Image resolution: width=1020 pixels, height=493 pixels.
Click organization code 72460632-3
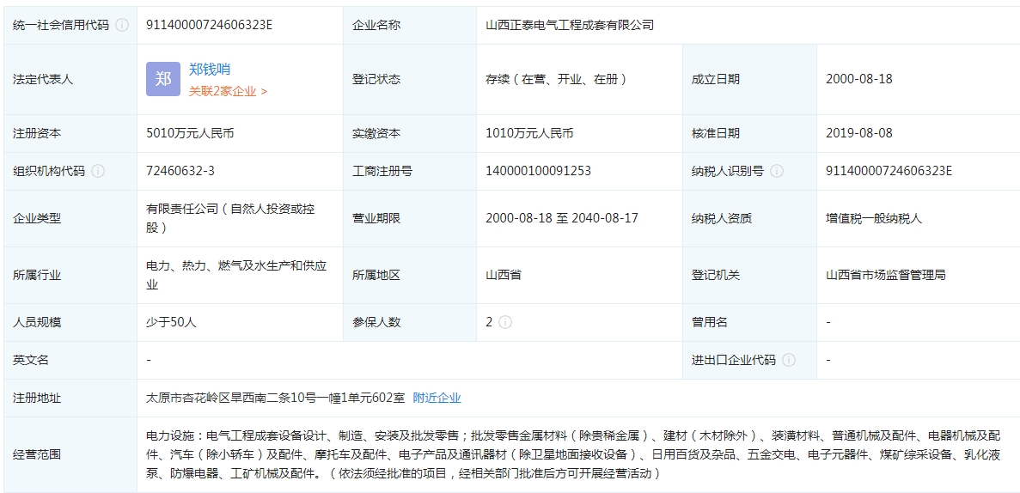[x=180, y=171]
